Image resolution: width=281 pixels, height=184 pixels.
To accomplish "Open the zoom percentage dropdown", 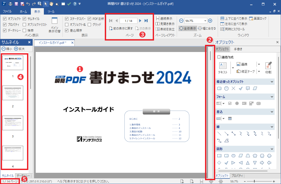I will click(205, 21).
